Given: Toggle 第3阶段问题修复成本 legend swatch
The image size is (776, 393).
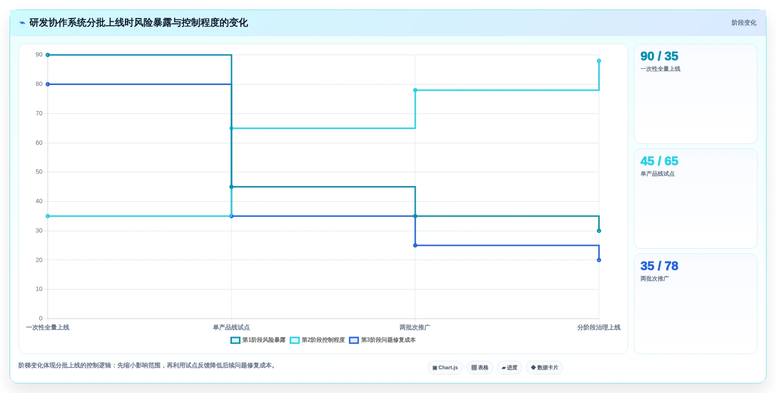Looking at the screenshot, I should (354, 340).
